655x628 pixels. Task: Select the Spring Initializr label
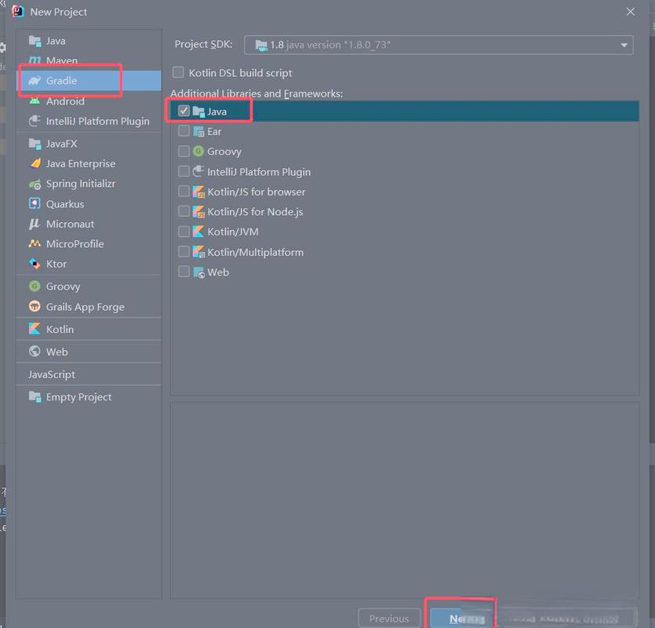tap(81, 184)
